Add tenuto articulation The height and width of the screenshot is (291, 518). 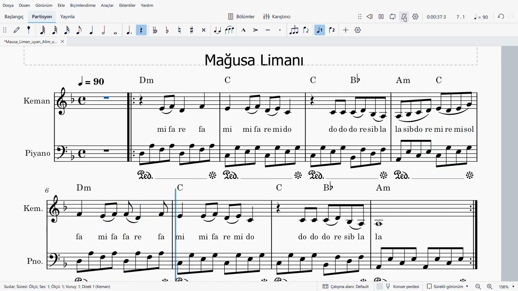[x=267, y=30]
